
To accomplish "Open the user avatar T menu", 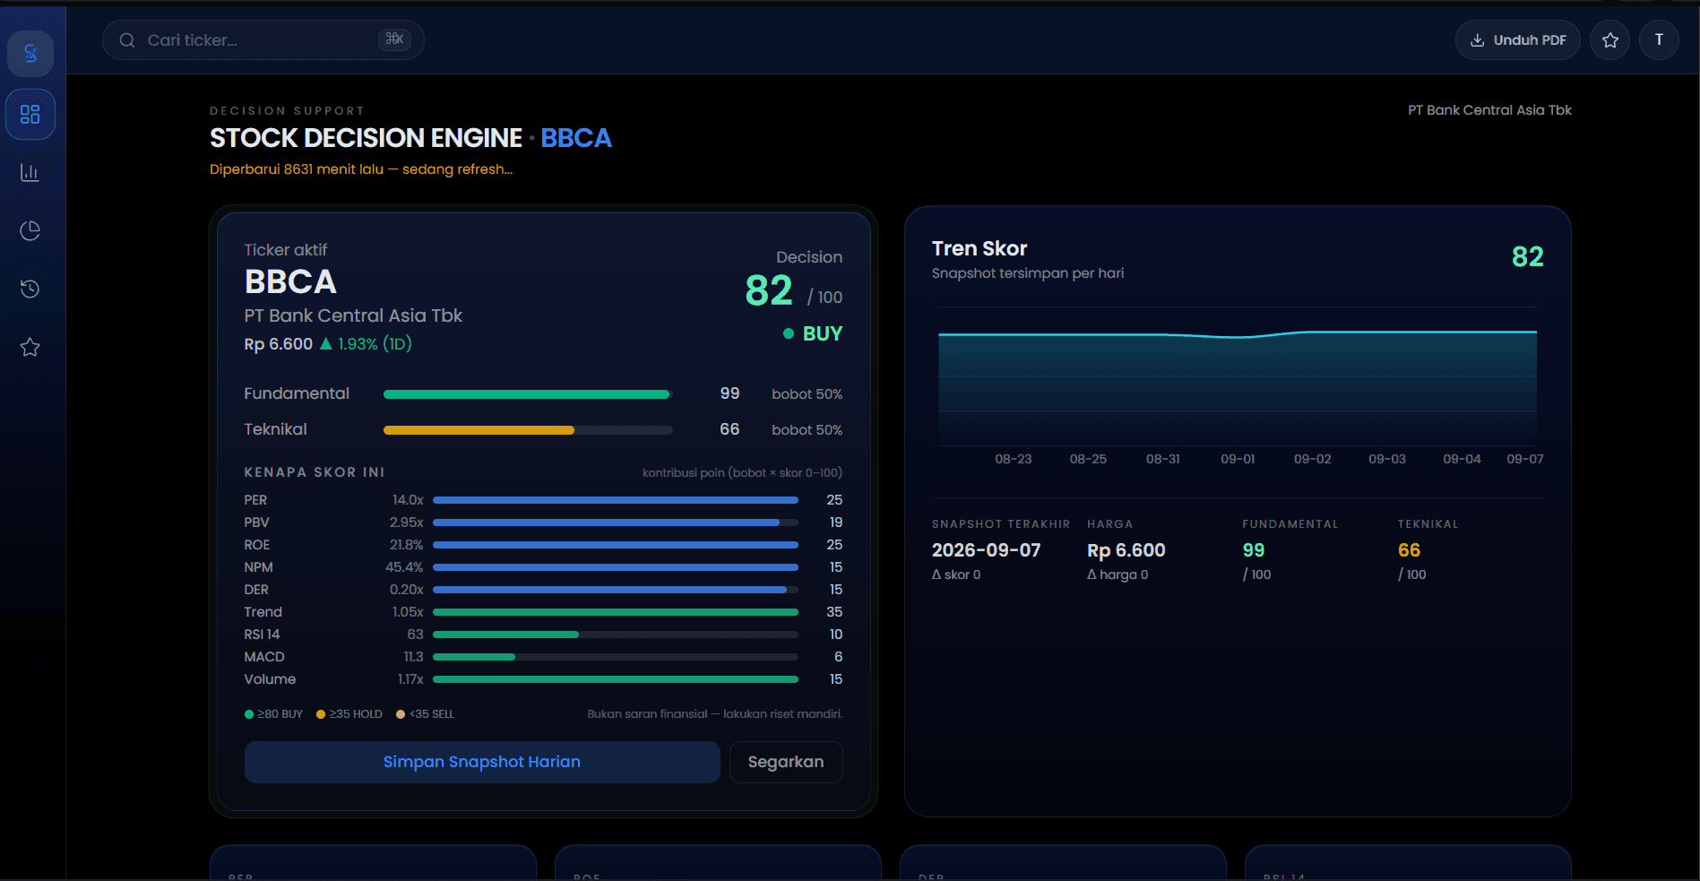I will (1659, 40).
